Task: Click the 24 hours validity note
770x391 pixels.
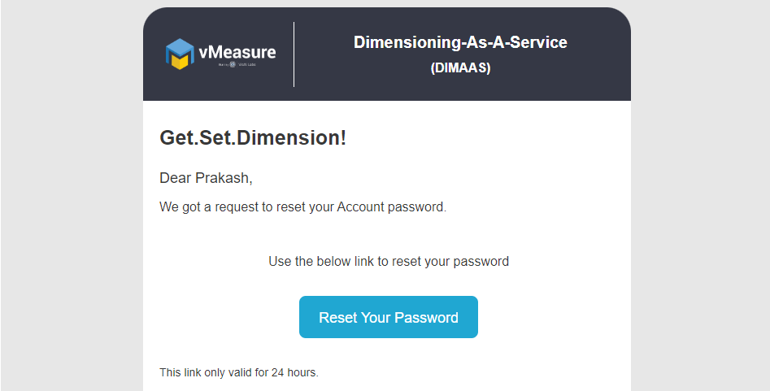Action: pos(239,373)
